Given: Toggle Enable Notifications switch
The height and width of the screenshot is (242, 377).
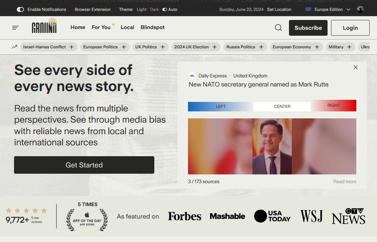Looking at the screenshot, I should coord(20,9).
